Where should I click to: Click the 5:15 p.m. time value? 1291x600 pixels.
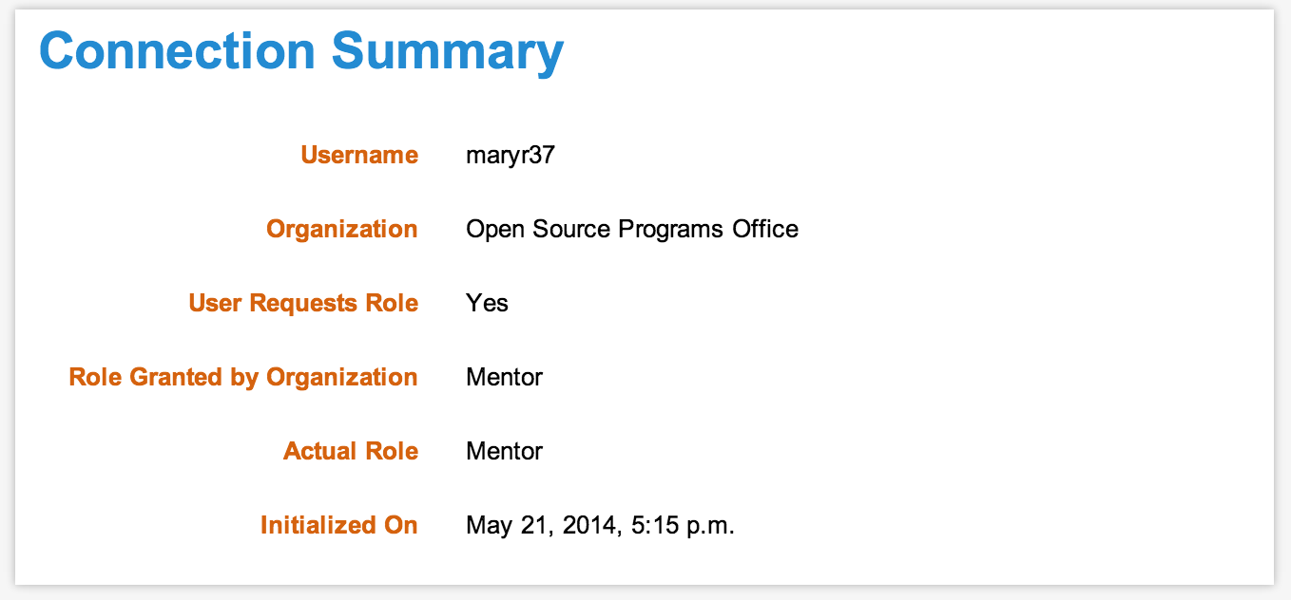point(683,525)
